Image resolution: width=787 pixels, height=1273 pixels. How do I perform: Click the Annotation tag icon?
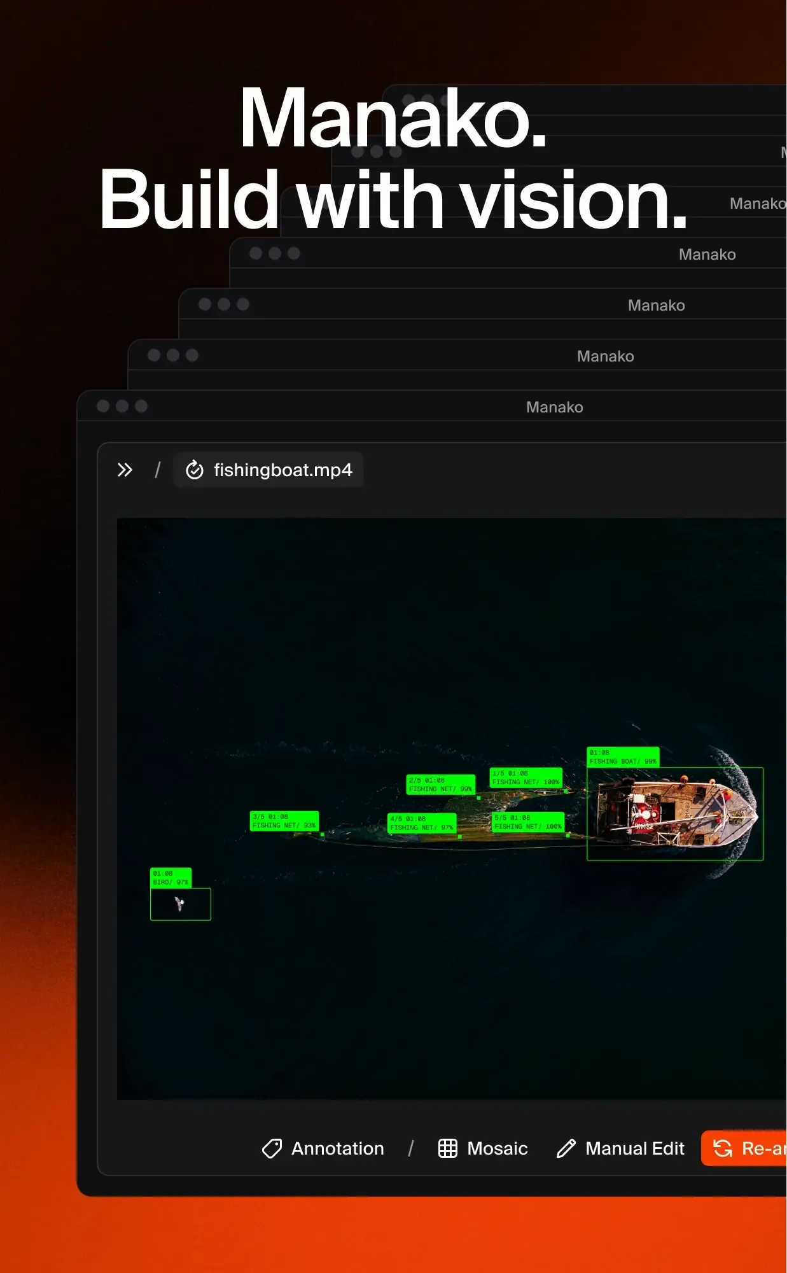click(x=272, y=1148)
